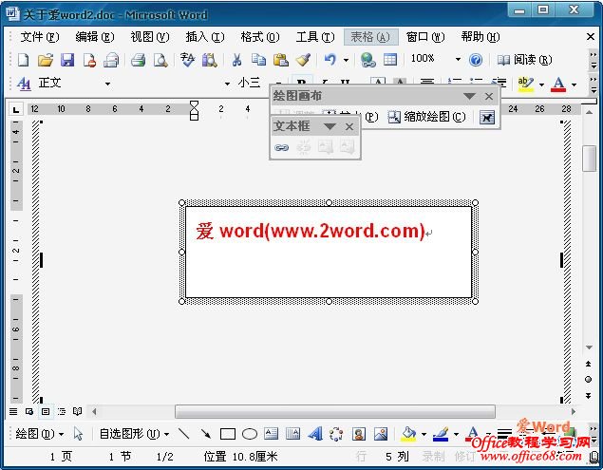Screen dimensions: 603x470
Task: Select the Line drawing tool
Action: click(x=184, y=434)
